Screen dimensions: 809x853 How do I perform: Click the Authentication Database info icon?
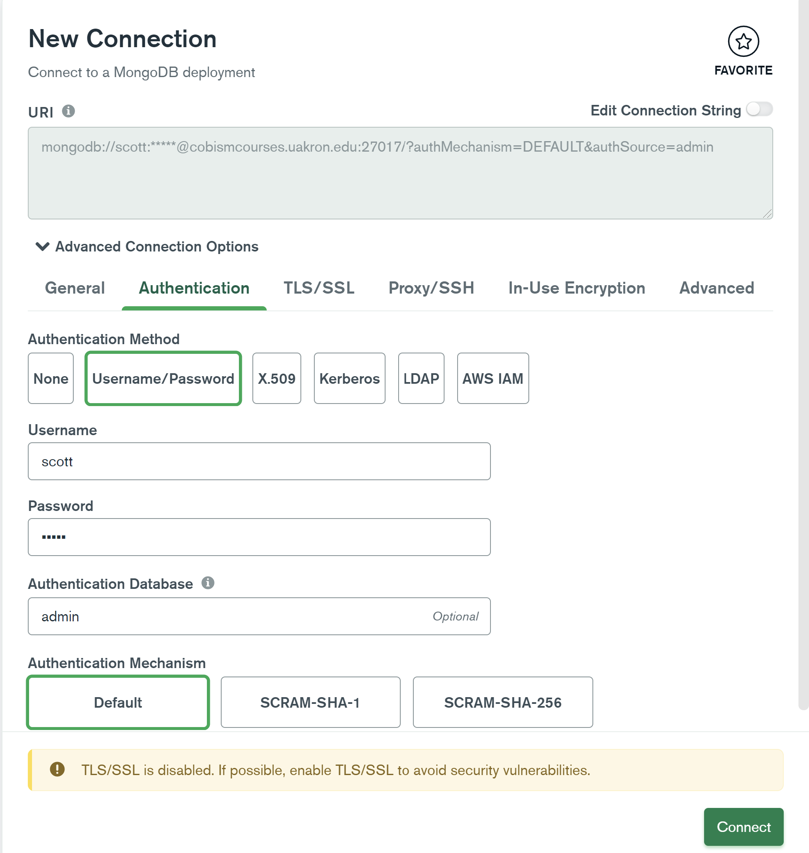click(x=208, y=583)
